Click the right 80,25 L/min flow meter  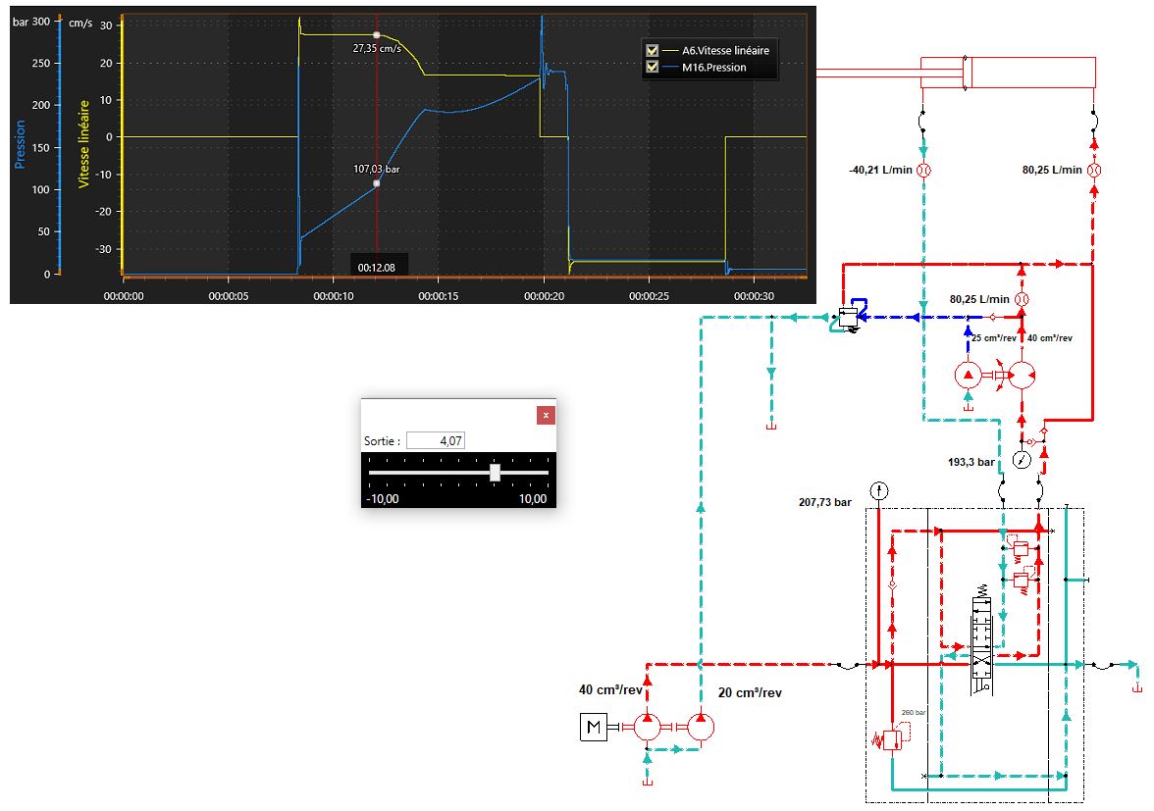[x=1093, y=170]
